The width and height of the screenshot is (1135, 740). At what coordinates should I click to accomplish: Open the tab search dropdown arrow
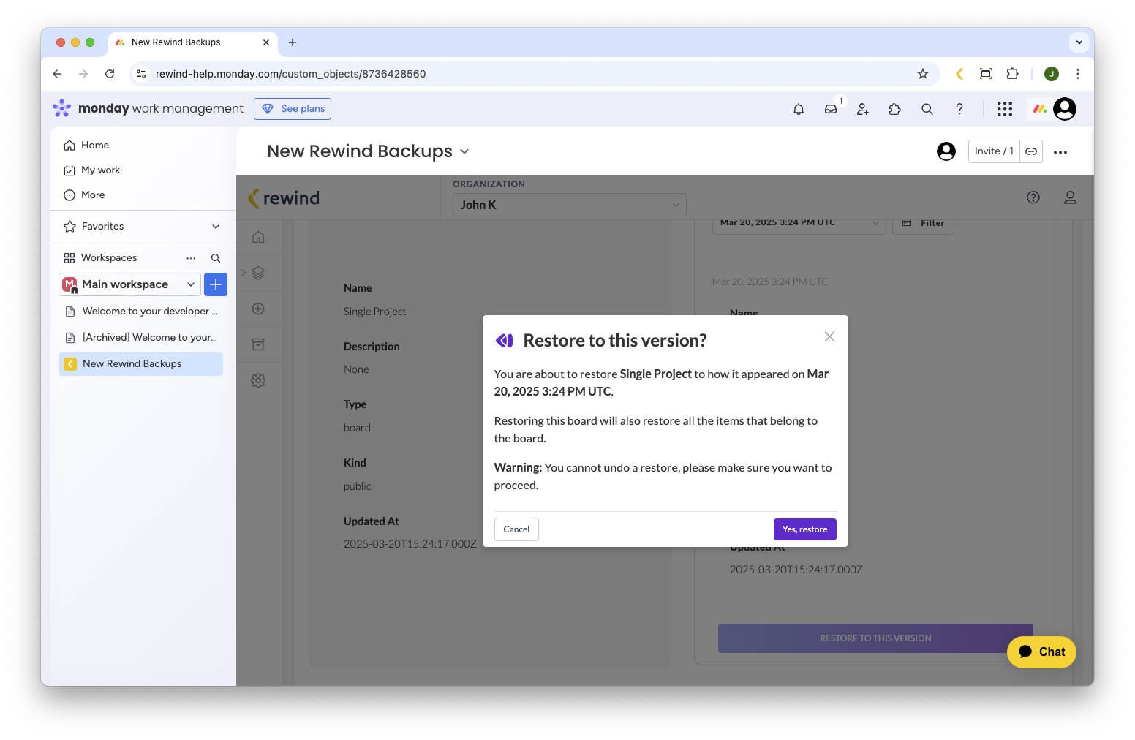1079,42
